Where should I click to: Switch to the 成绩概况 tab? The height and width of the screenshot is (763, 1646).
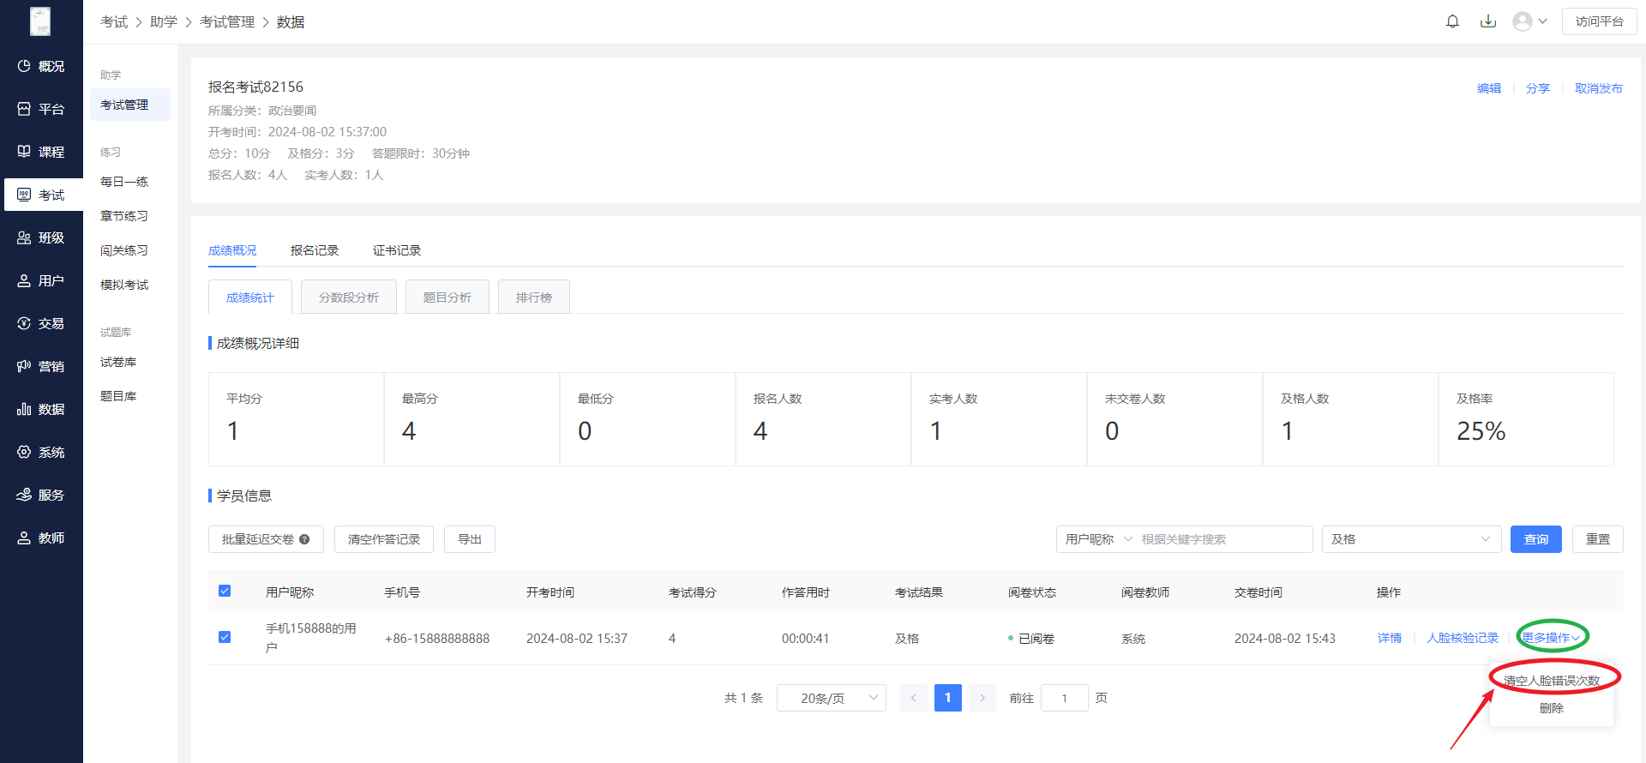point(232,250)
